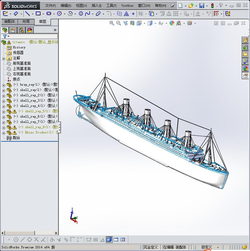Expand the shell_rep_5<1> tree node
This screenshot has width=250, height=251.
pos(4,112)
